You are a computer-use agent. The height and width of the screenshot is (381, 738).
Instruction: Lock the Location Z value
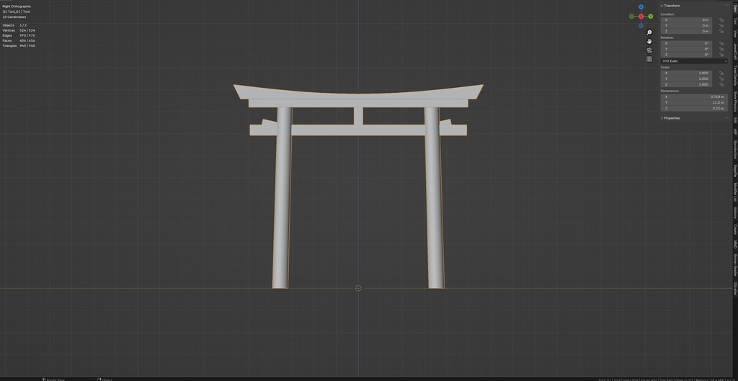(721, 31)
